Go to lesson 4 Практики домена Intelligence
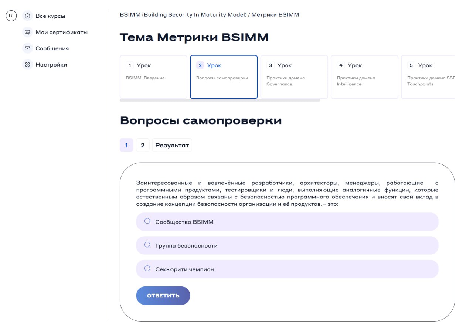The height and width of the screenshot is (330, 473). (364, 77)
